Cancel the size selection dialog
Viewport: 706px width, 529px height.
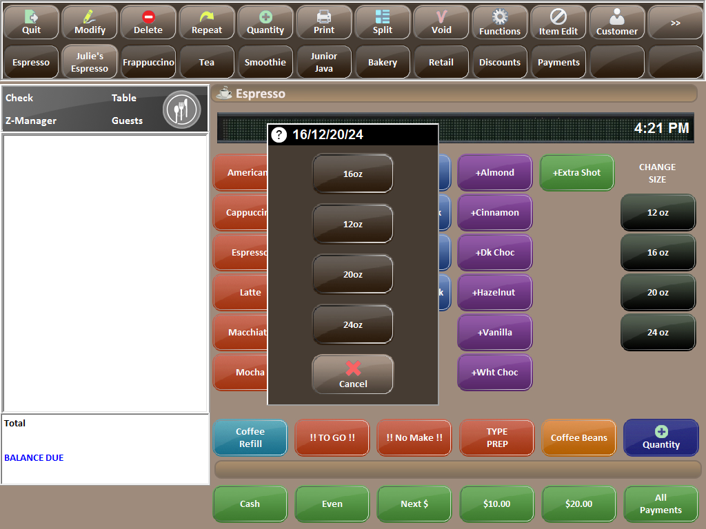(352, 374)
